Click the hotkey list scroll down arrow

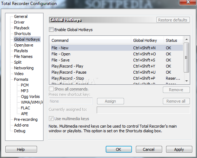(187, 81)
